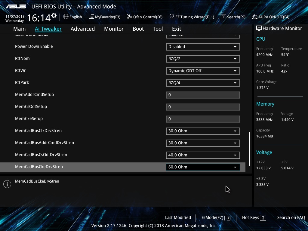This screenshot has width=308, height=231.
Task: Click the 11/07/2018 date text
Action: tap(15, 17)
